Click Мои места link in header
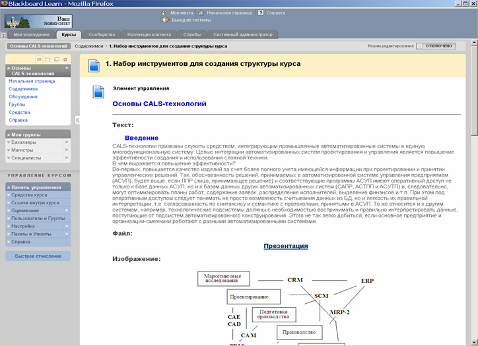This screenshot has height=346, width=478. click(x=182, y=13)
